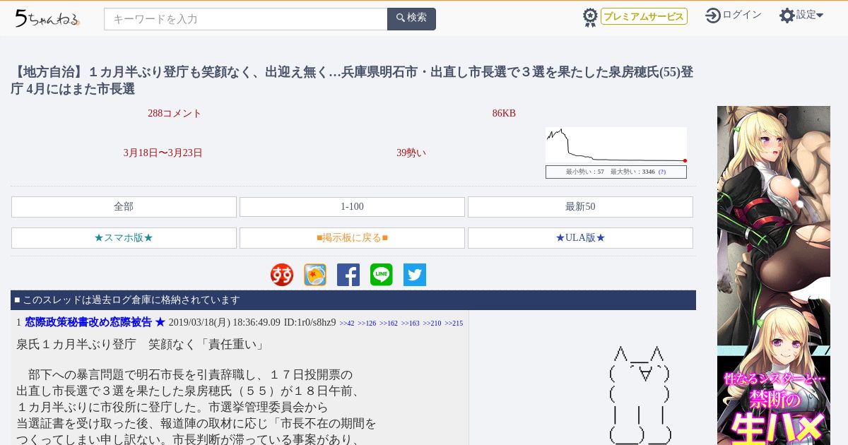Open the thread title about 明石市 mayor

352,81
